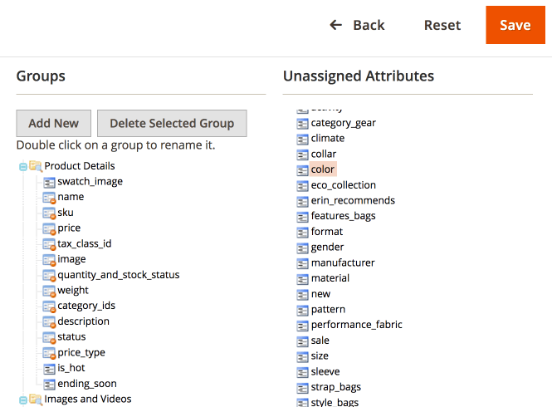Click Add New group button
The width and height of the screenshot is (552, 407).
[x=53, y=123]
